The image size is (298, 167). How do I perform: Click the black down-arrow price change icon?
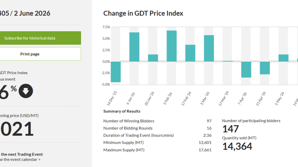point(26,91)
